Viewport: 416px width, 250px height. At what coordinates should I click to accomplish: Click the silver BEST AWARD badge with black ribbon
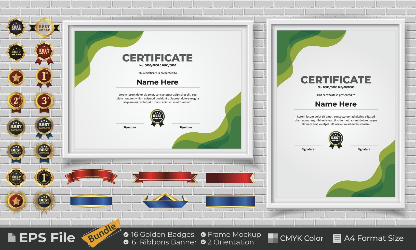click(x=44, y=28)
